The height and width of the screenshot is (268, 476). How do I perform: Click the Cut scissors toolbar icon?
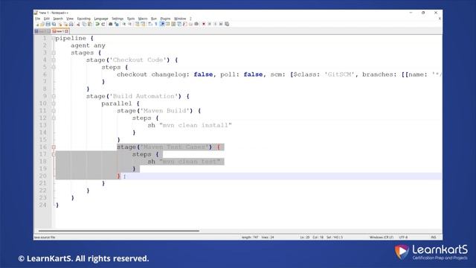pyautogui.click(x=78, y=24)
